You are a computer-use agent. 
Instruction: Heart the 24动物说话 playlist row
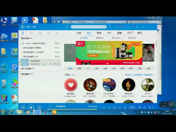pyautogui.click(x=51, y=64)
